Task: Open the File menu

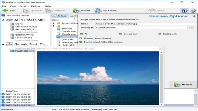Action: 4,6
